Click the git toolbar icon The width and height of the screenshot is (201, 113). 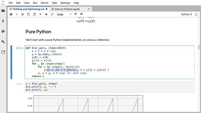81,14
